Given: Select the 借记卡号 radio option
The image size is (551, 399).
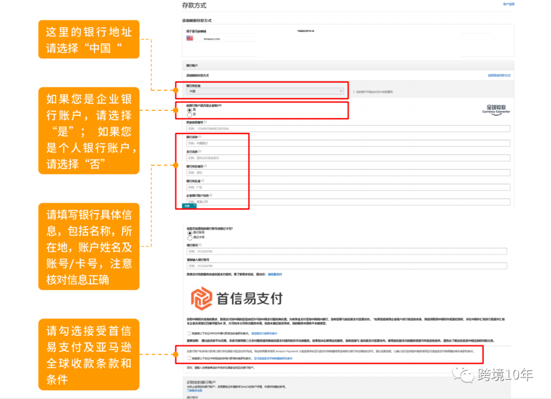Looking at the screenshot, I should point(190,237).
